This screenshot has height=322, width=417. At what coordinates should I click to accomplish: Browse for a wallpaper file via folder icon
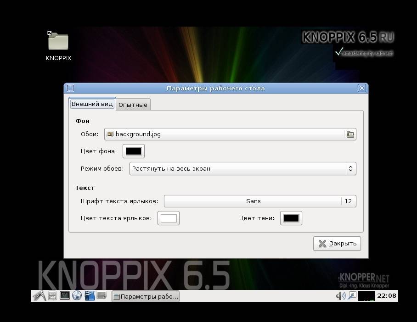tap(350, 134)
